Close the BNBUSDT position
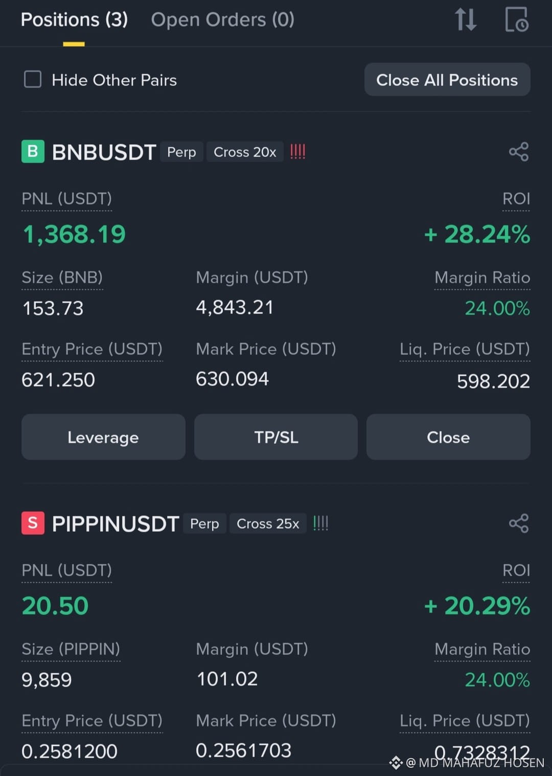Screen dimensions: 552x776 coord(448,437)
